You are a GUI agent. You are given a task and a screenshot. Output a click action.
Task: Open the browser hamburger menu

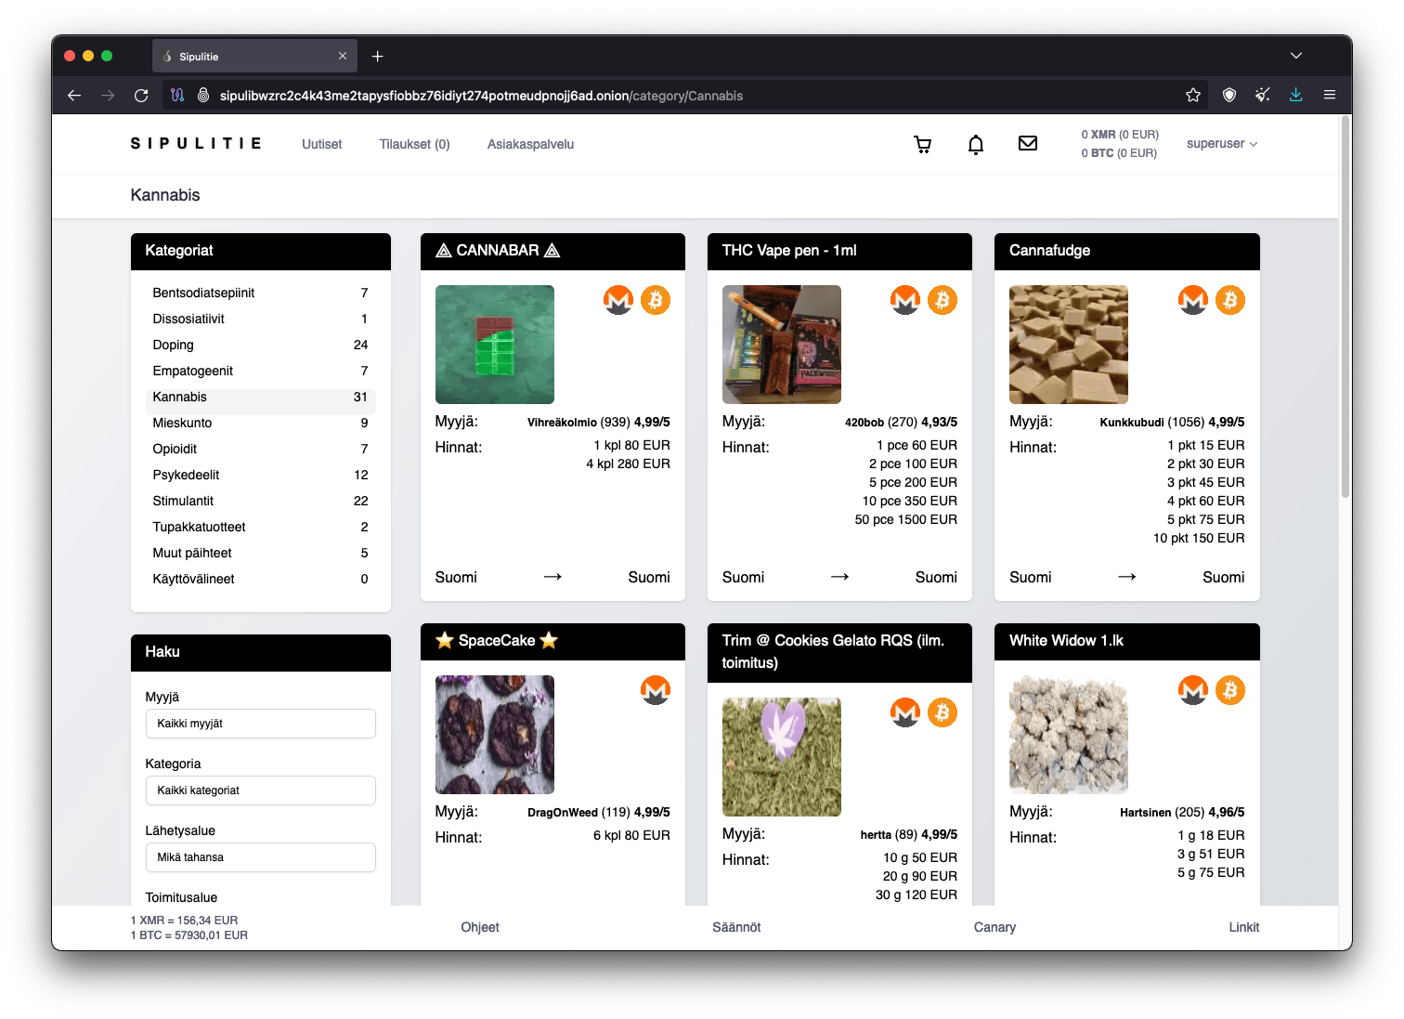pos(1330,96)
